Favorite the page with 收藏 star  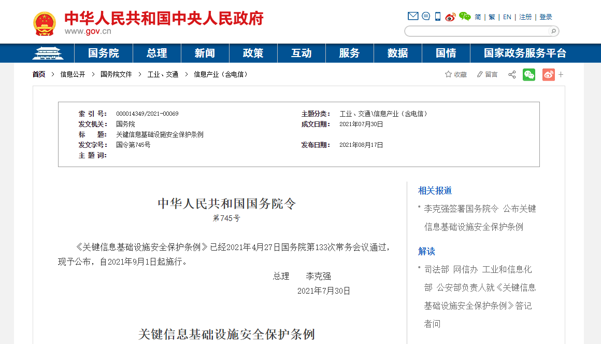click(x=455, y=75)
